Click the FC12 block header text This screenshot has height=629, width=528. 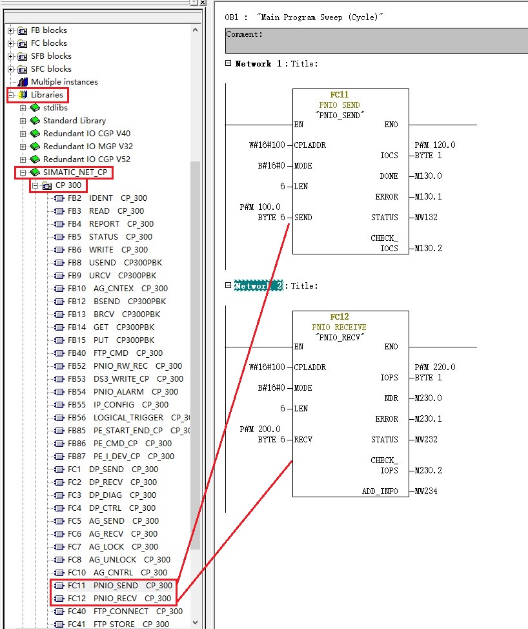pyautogui.click(x=339, y=317)
